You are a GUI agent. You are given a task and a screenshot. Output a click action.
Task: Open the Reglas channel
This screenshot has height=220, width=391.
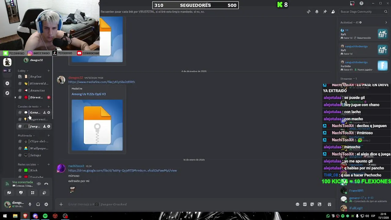tap(34, 77)
